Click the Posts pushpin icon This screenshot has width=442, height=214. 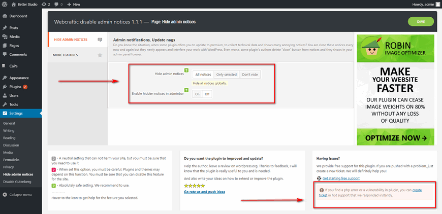click(x=5, y=28)
